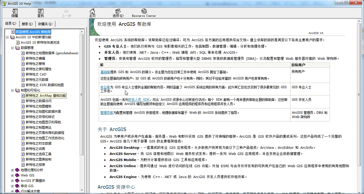Open the 专业库 link in the table

click(x=105, y=87)
